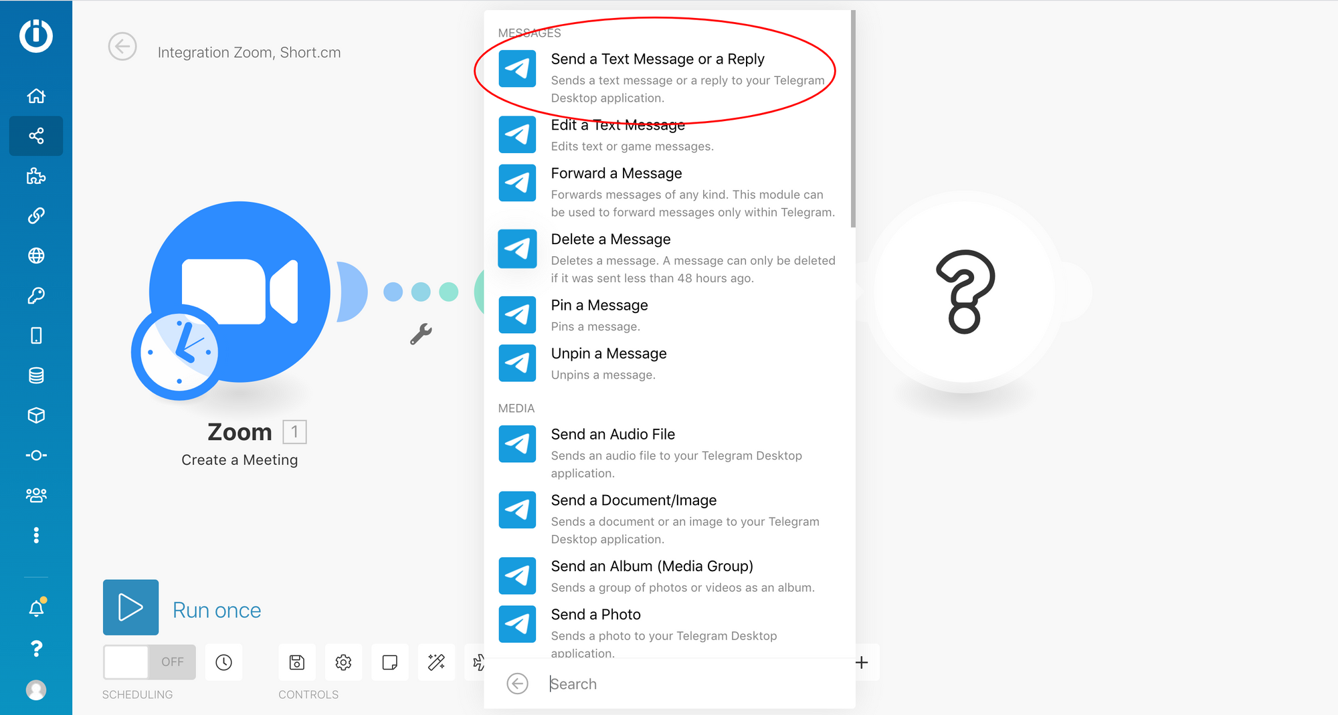Click the MEDIA section heading
Screen dimensions: 1338x715
516,408
